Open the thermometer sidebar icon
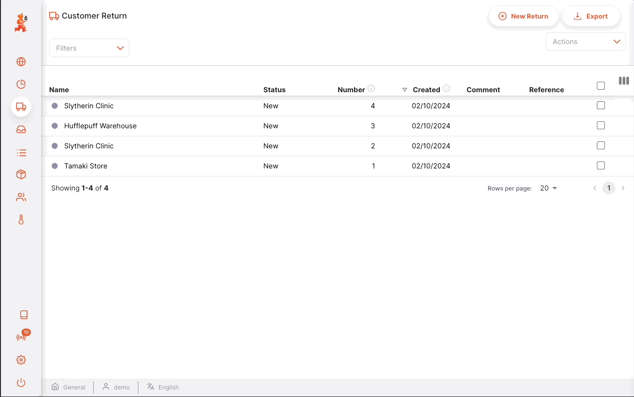The height and width of the screenshot is (397, 634). [21, 220]
